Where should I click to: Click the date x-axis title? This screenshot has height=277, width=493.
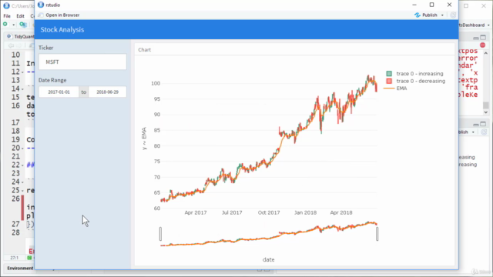[x=269, y=260]
